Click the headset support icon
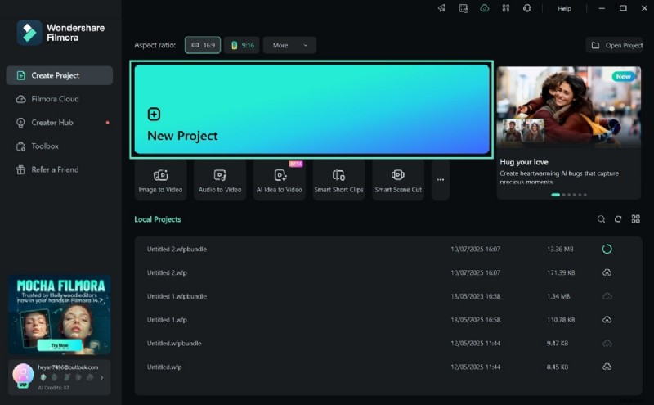This screenshot has height=405, width=654. point(526,8)
